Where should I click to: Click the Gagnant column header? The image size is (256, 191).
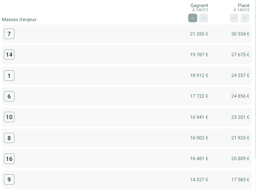click(x=199, y=5)
